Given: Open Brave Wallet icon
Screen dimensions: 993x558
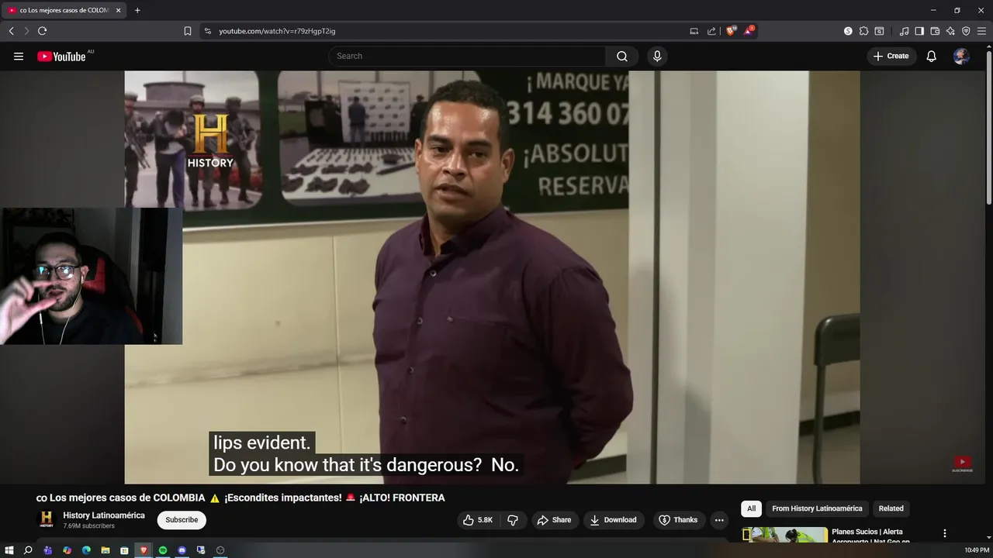Looking at the screenshot, I should 935,31.
